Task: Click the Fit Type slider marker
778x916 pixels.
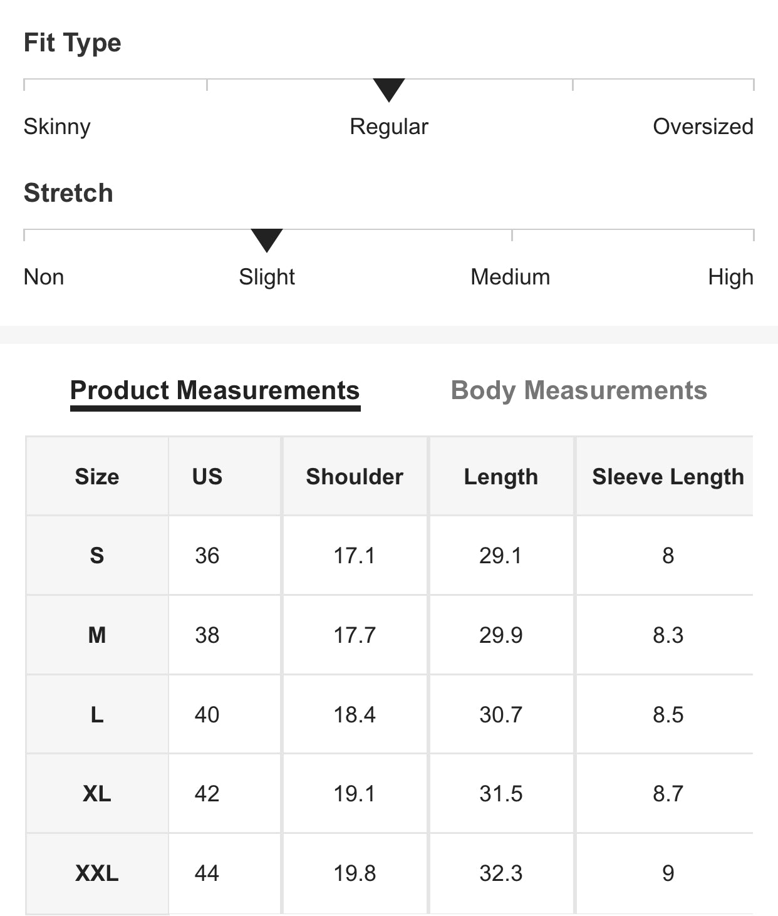Action: [389, 90]
